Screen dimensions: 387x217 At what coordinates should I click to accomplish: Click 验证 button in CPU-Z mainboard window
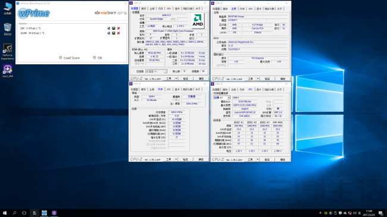267,78
